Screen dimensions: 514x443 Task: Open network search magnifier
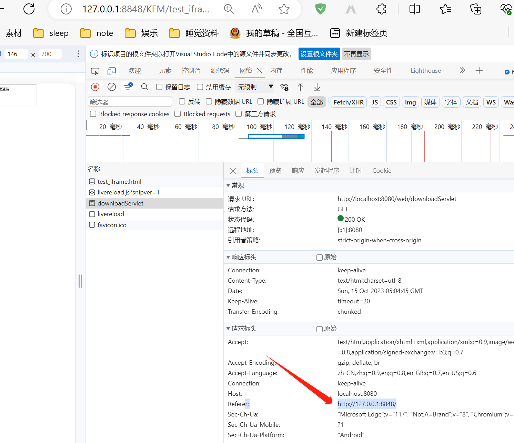click(x=145, y=87)
